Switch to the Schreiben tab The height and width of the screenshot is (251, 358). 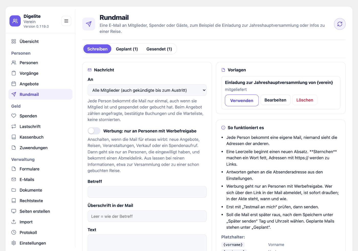pyautogui.click(x=97, y=49)
